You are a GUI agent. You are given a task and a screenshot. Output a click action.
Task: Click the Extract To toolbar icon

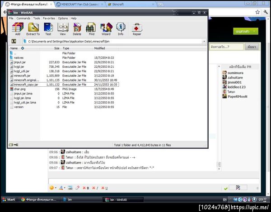point(33,29)
